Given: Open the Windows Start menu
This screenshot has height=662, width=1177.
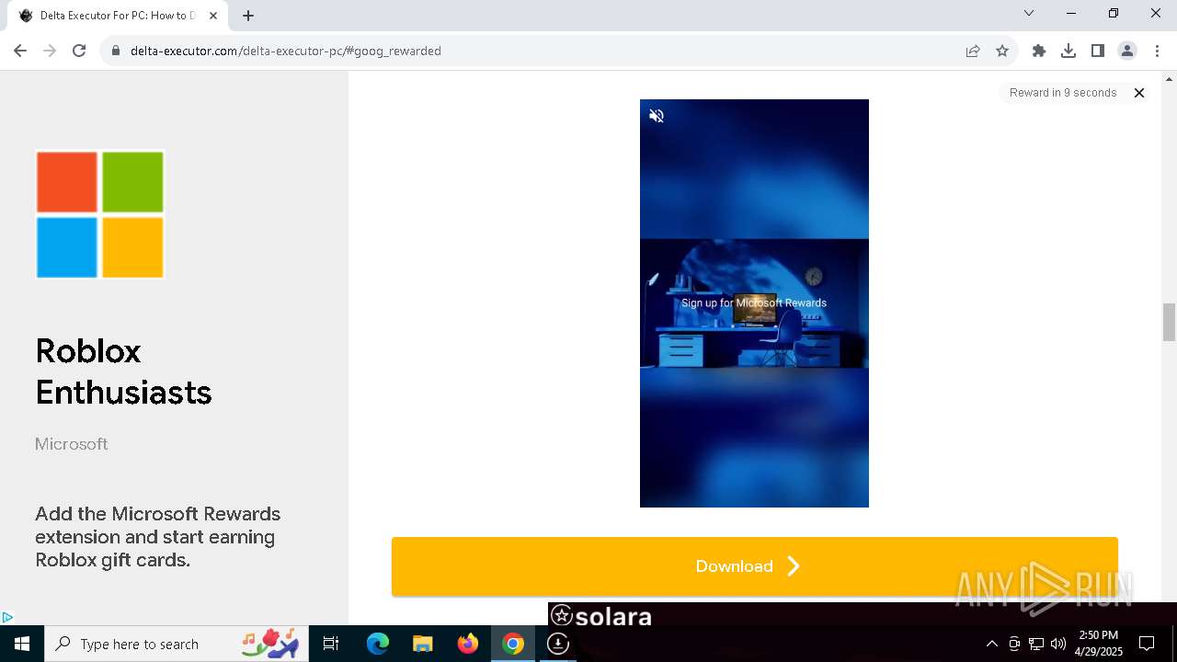Looking at the screenshot, I should click(x=22, y=644).
